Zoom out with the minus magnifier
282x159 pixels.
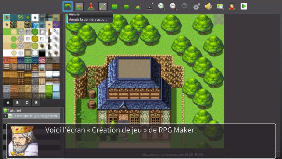point(173,7)
